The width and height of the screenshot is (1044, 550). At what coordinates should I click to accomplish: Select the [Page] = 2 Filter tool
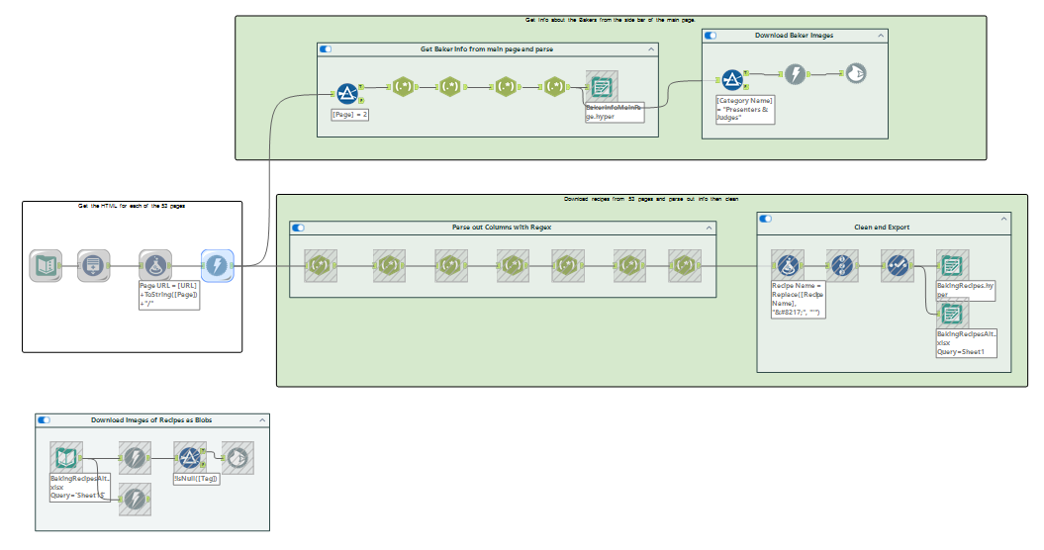tap(347, 94)
